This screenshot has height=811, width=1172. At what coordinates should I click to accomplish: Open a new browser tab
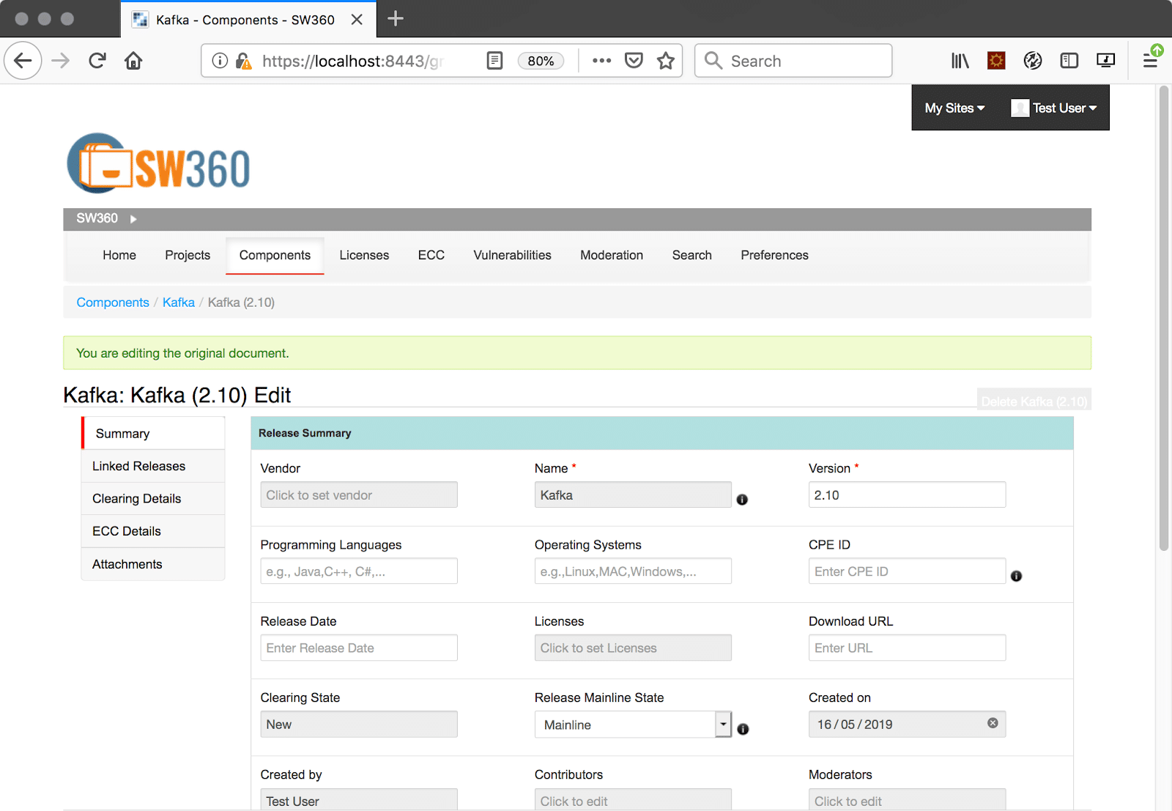(x=396, y=18)
